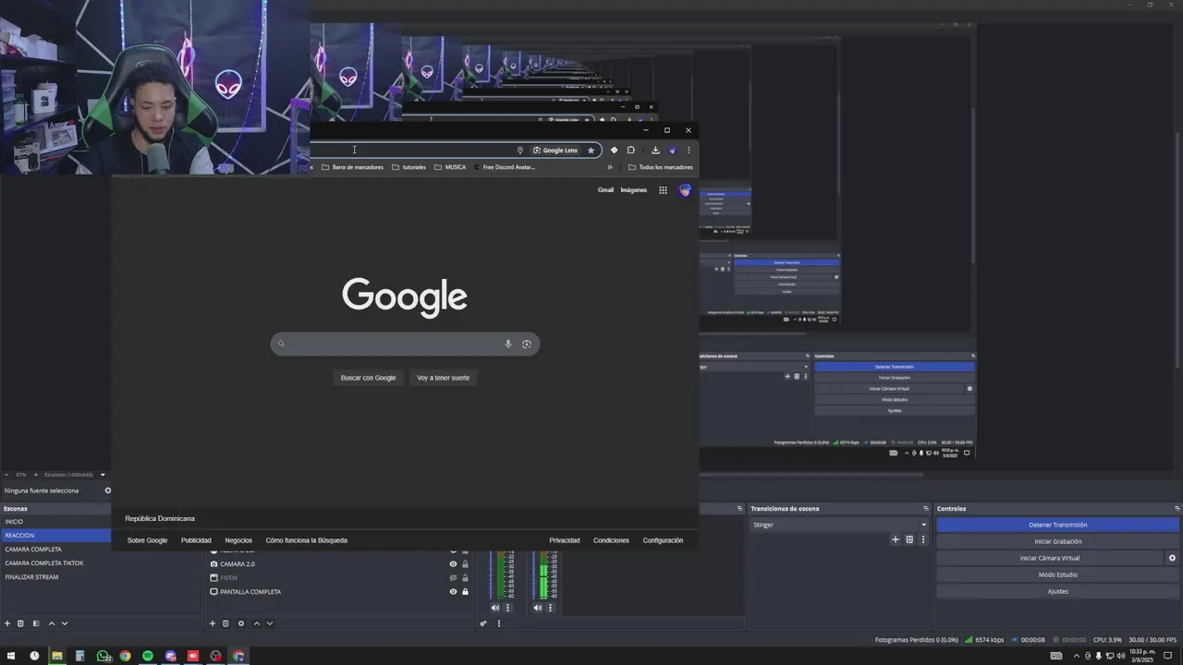Select the PANTALLA COMPLETA source row
Viewport: 1183px width, 665px height.
(x=338, y=591)
